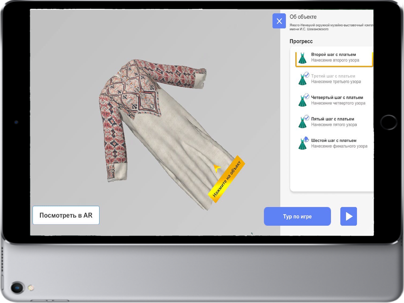Click the dress icon of the second step
The height and width of the screenshot is (303, 404).
(x=302, y=58)
